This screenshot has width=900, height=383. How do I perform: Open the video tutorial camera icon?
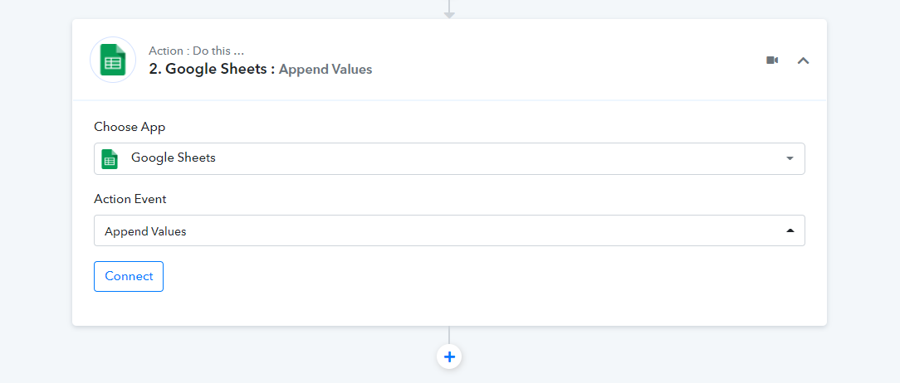pyautogui.click(x=772, y=61)
